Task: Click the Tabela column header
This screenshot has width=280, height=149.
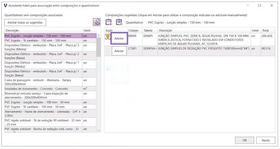Action: click(150, 30)
